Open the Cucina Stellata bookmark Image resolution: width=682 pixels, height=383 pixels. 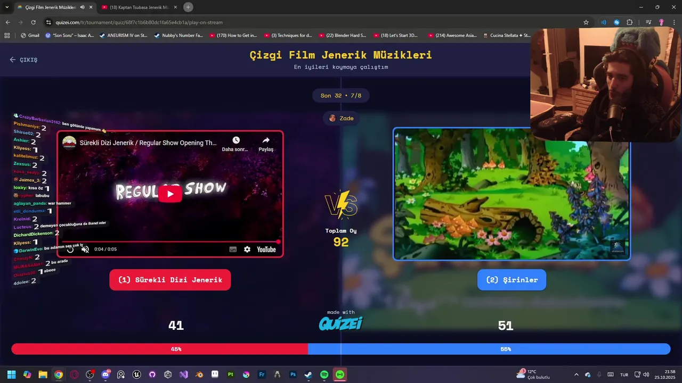(x=507, y=35)
